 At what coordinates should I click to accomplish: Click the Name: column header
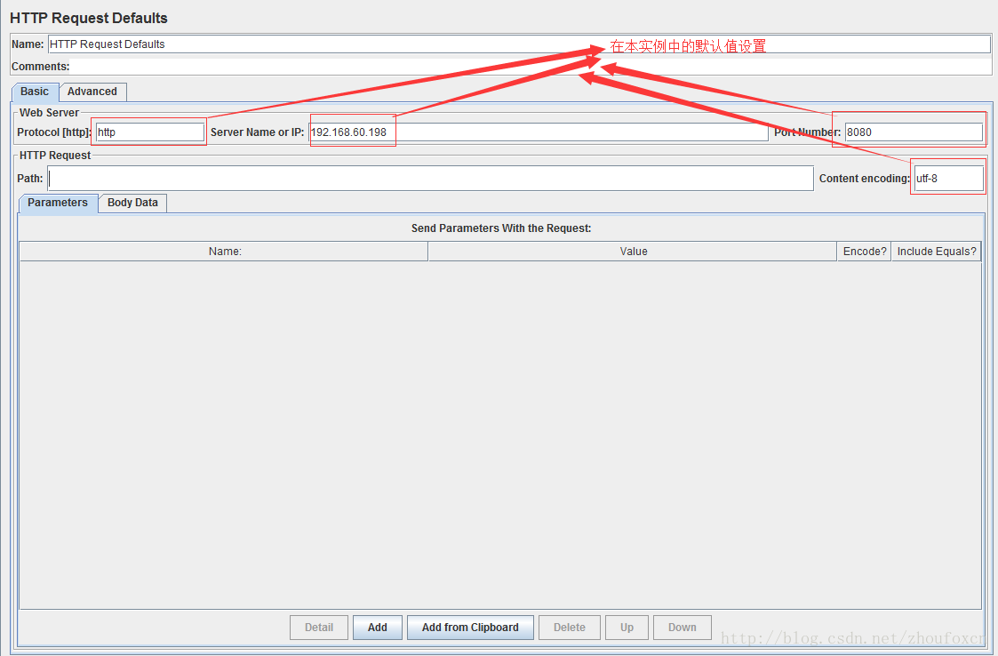pyautogui.click(x=224, y=252)
